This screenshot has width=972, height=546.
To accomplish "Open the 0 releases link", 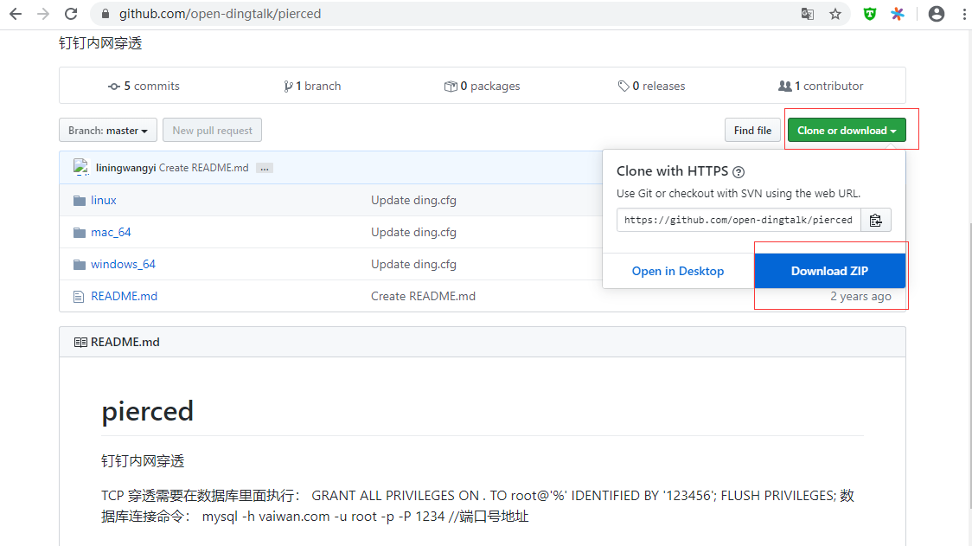I will point(651,87).
